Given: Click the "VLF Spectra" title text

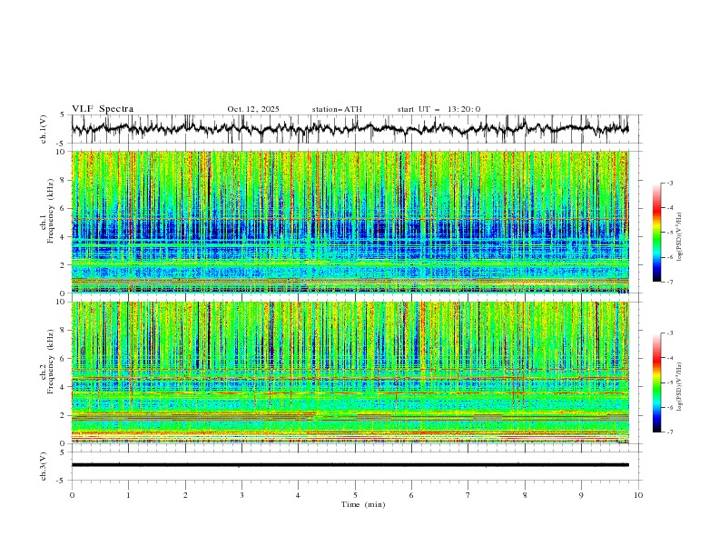Looking at the screenshot, I should click(103, 109).
